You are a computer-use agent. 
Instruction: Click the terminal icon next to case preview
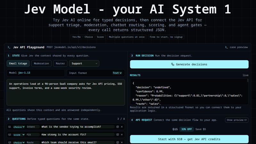pyautogui.click(x=226, y=47)
